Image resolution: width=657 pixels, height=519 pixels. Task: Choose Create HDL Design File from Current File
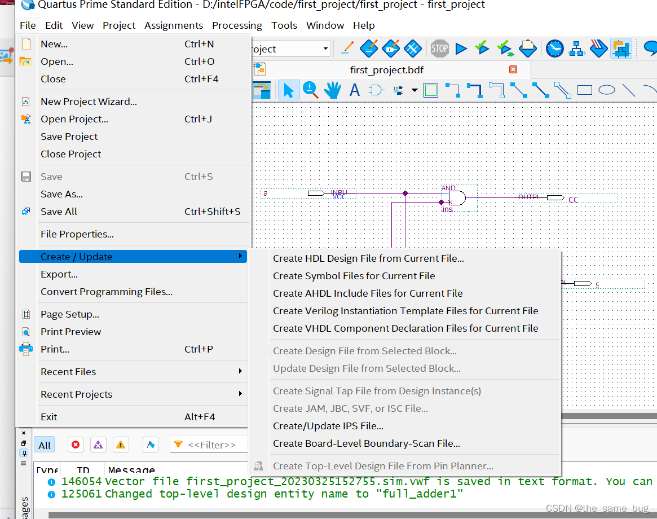pyautogui.click(x=414, y=258)
